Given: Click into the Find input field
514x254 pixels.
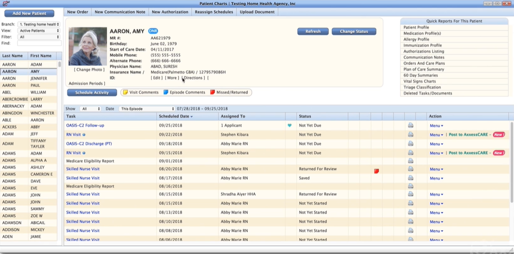Looking at the screenshot, I should [x=39, y=43].
